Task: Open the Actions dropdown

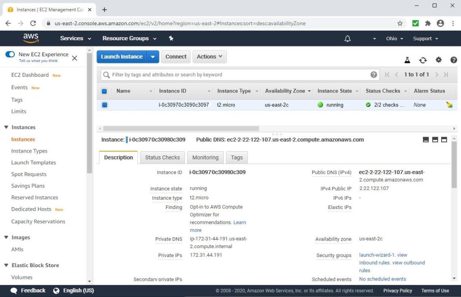Action: pyautogui.click(x=209, y=56)
